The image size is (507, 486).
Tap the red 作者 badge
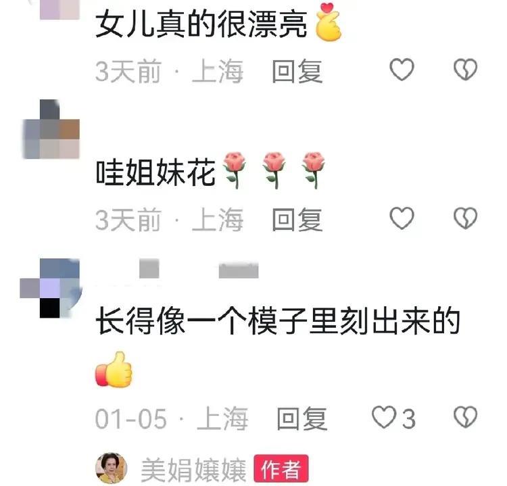coord(281,468)
